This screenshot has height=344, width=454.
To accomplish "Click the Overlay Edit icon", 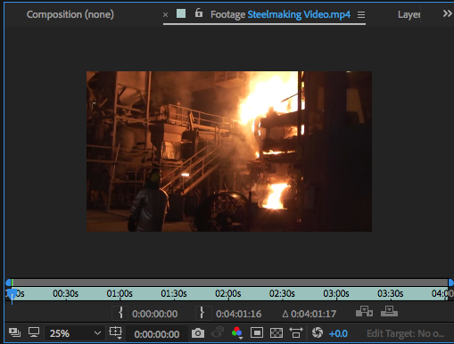I will coord(389,312).
